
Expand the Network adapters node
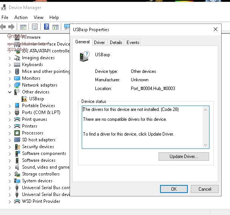pos(10,85)
